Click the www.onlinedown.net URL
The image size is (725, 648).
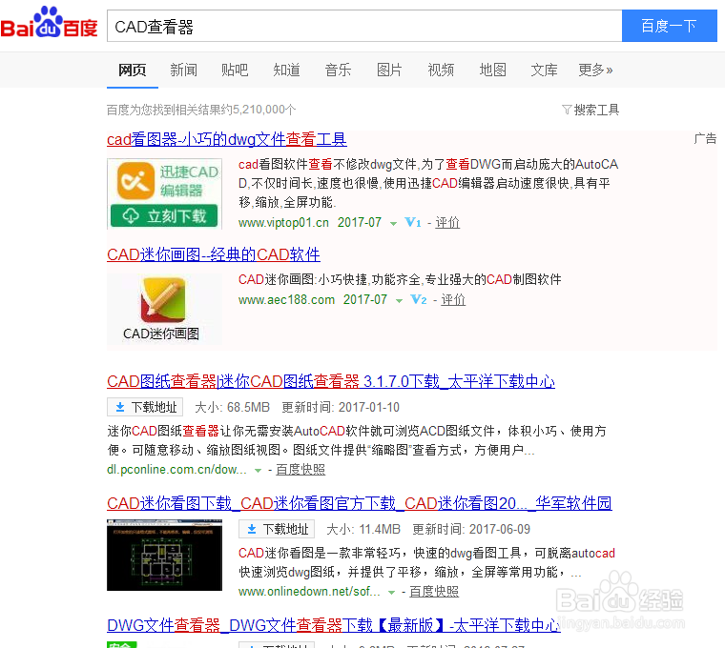[x=309, y=592]
